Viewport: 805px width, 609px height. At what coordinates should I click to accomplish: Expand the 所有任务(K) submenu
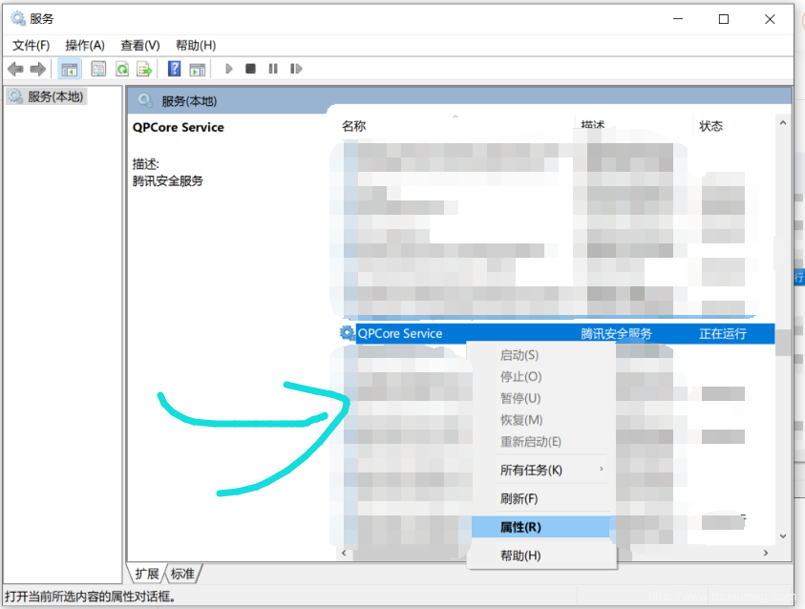(x=541, y=470)
